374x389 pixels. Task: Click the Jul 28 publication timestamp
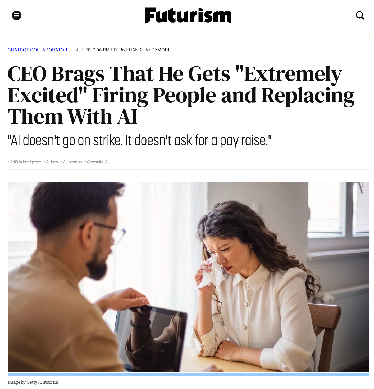tap(98, 50)
